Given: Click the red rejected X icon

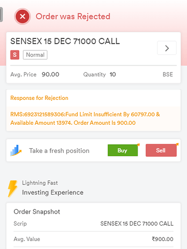Looking at the screenshot, I should [22, 16].
